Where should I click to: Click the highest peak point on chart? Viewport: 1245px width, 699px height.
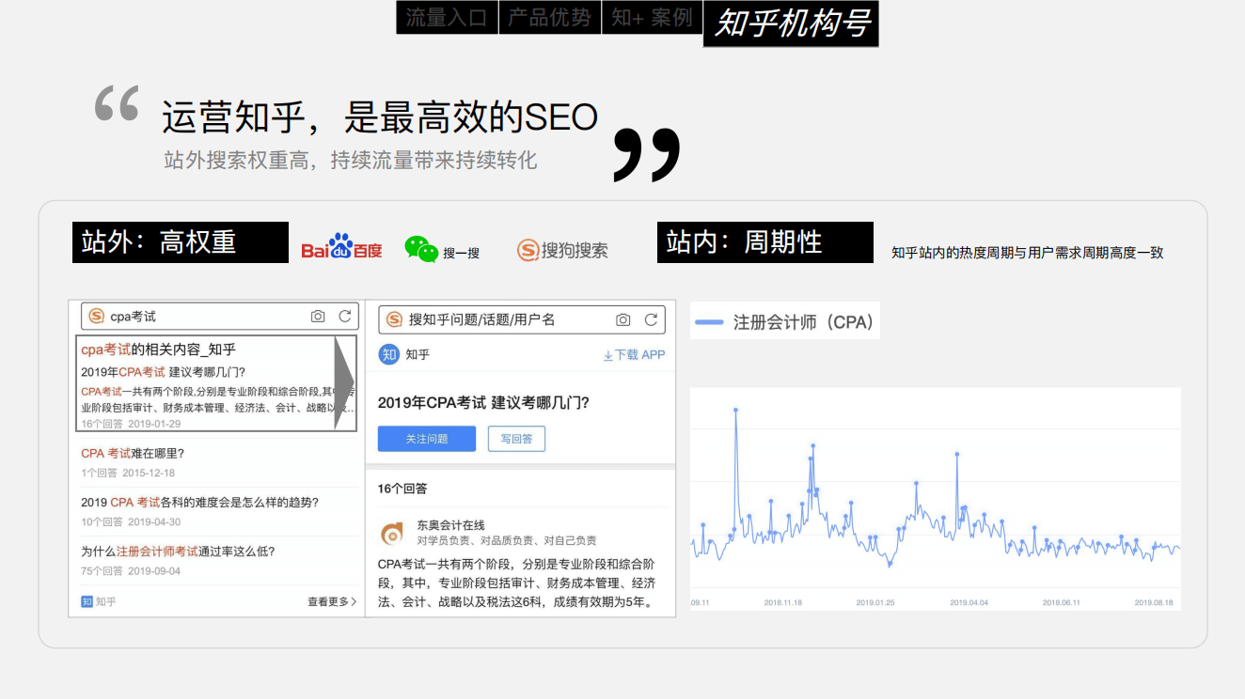[735, 410]
